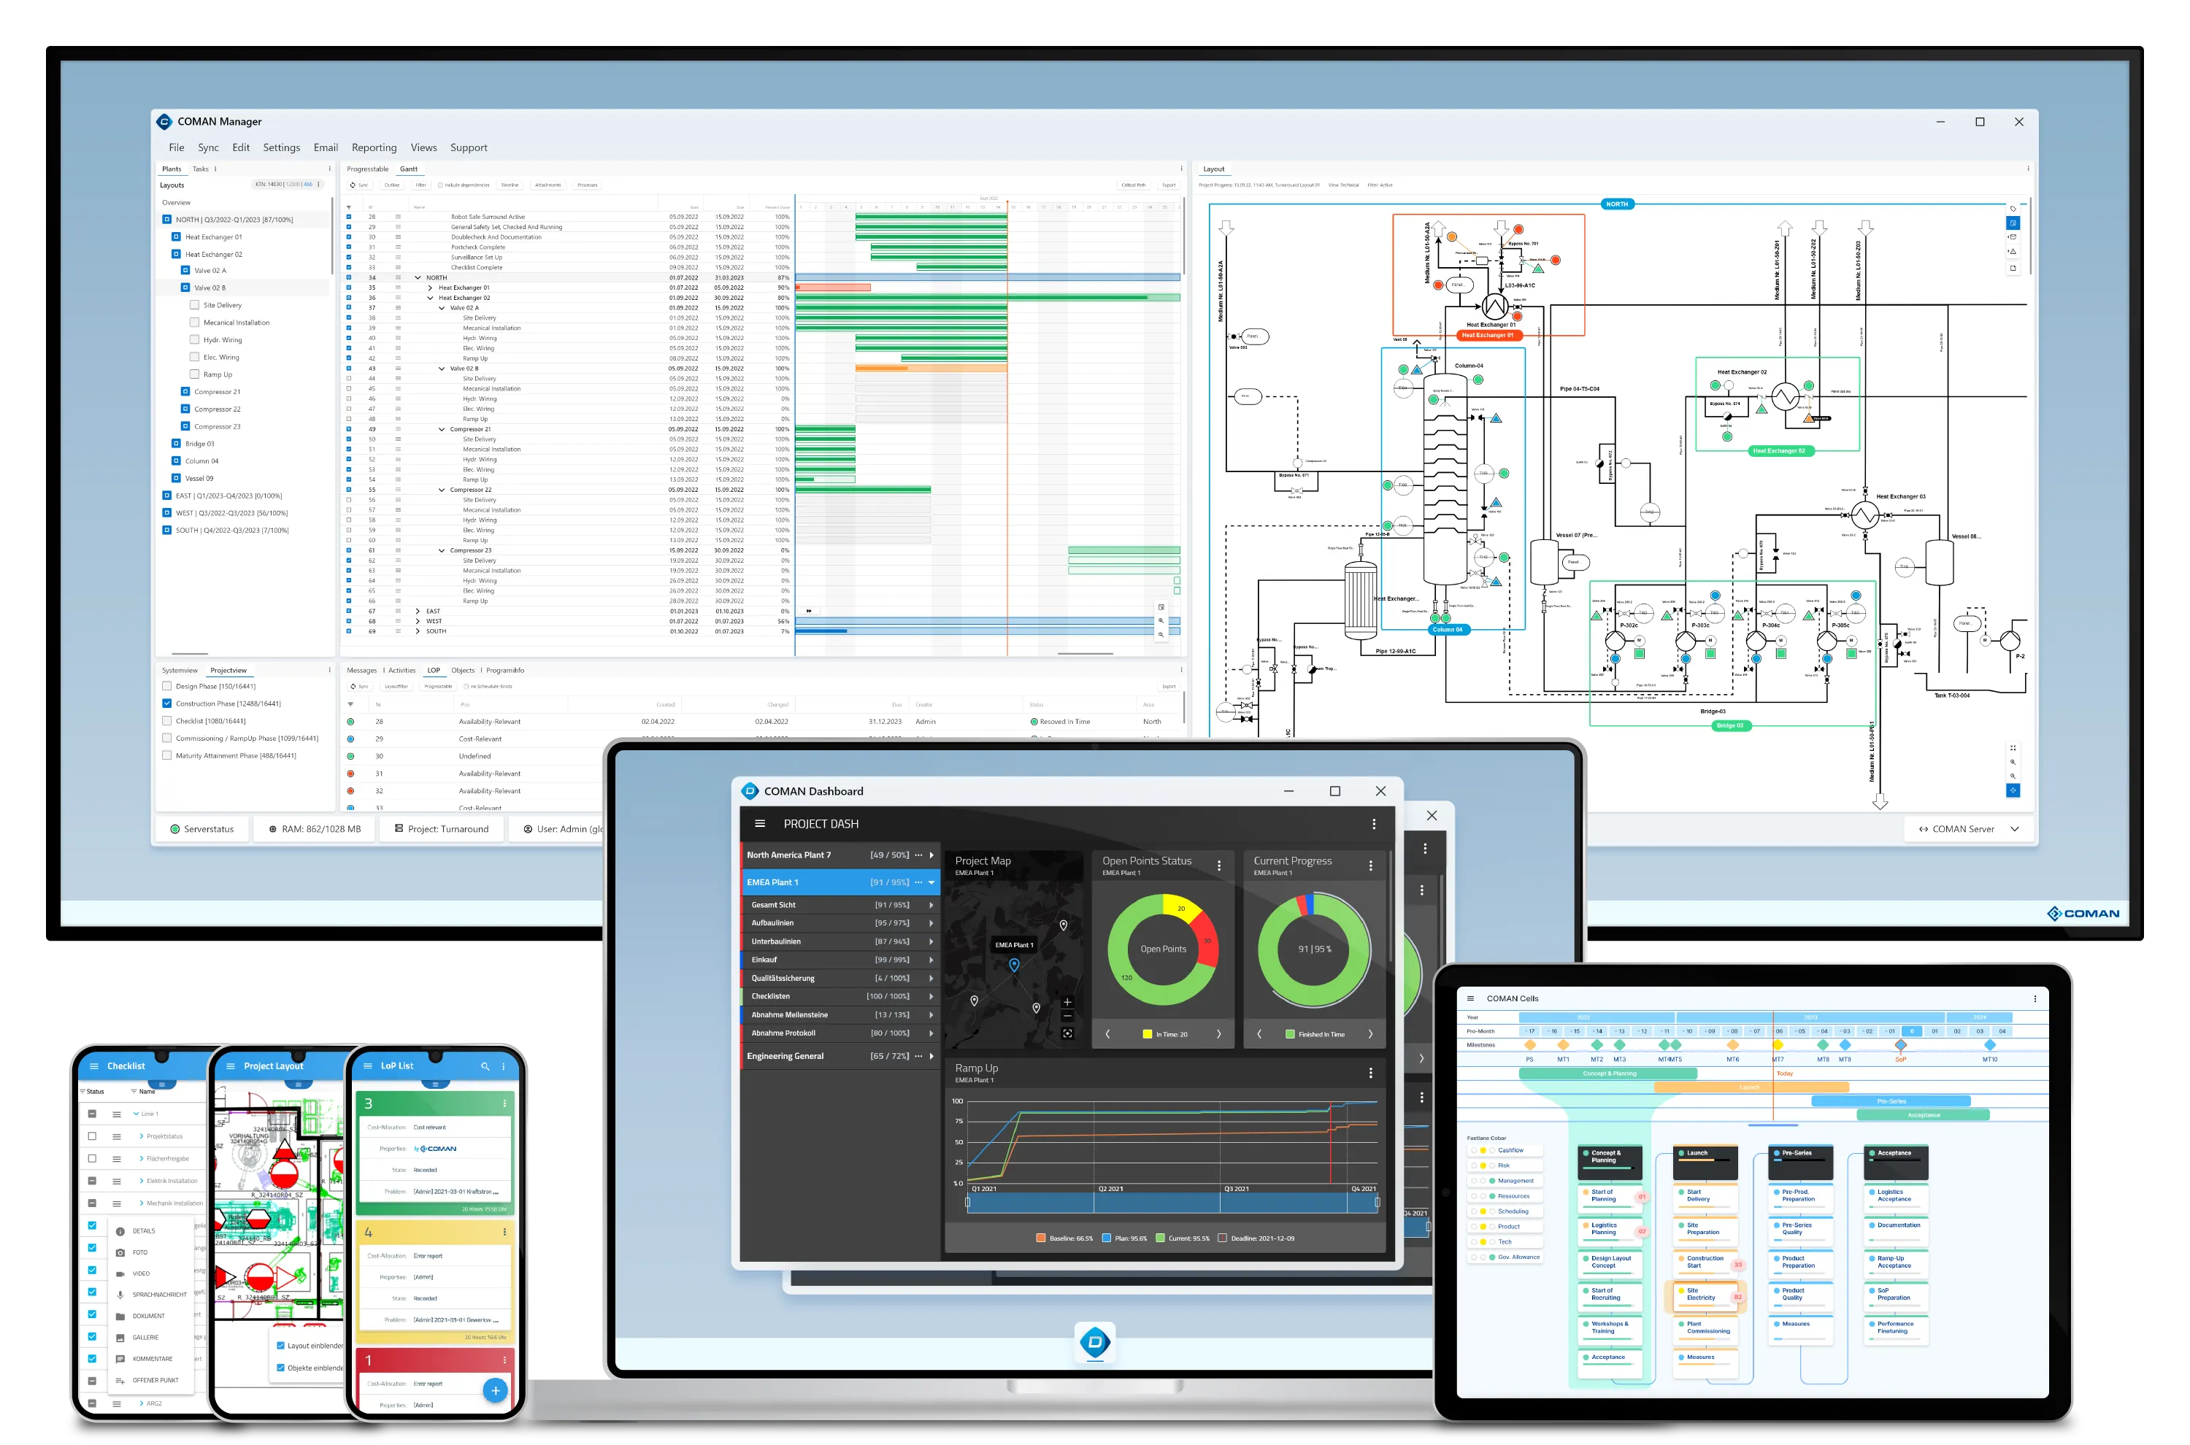
Task: Check the Mecanical Installation layout checkbox
Action: coord(194,323)
